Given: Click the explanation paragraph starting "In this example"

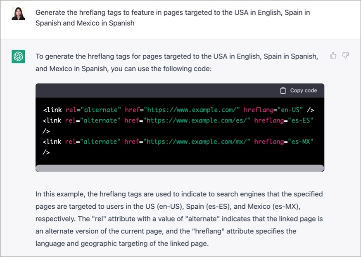Looking at the screenshot, I should [x=179, y=219].
